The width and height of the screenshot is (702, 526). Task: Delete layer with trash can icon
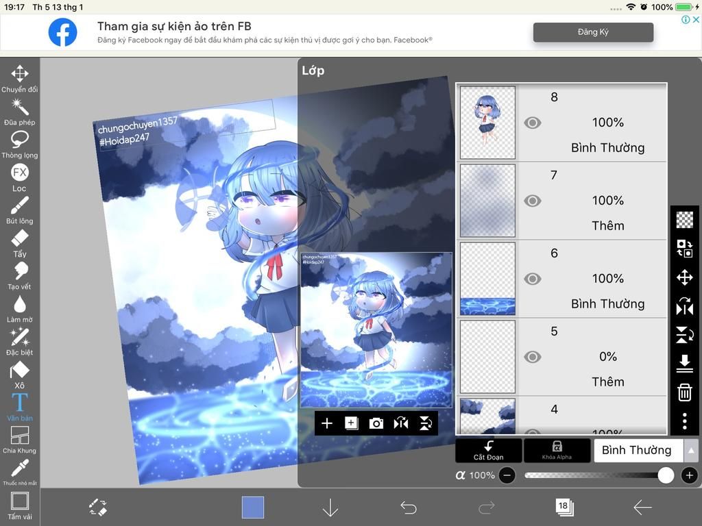click(685, 392)
